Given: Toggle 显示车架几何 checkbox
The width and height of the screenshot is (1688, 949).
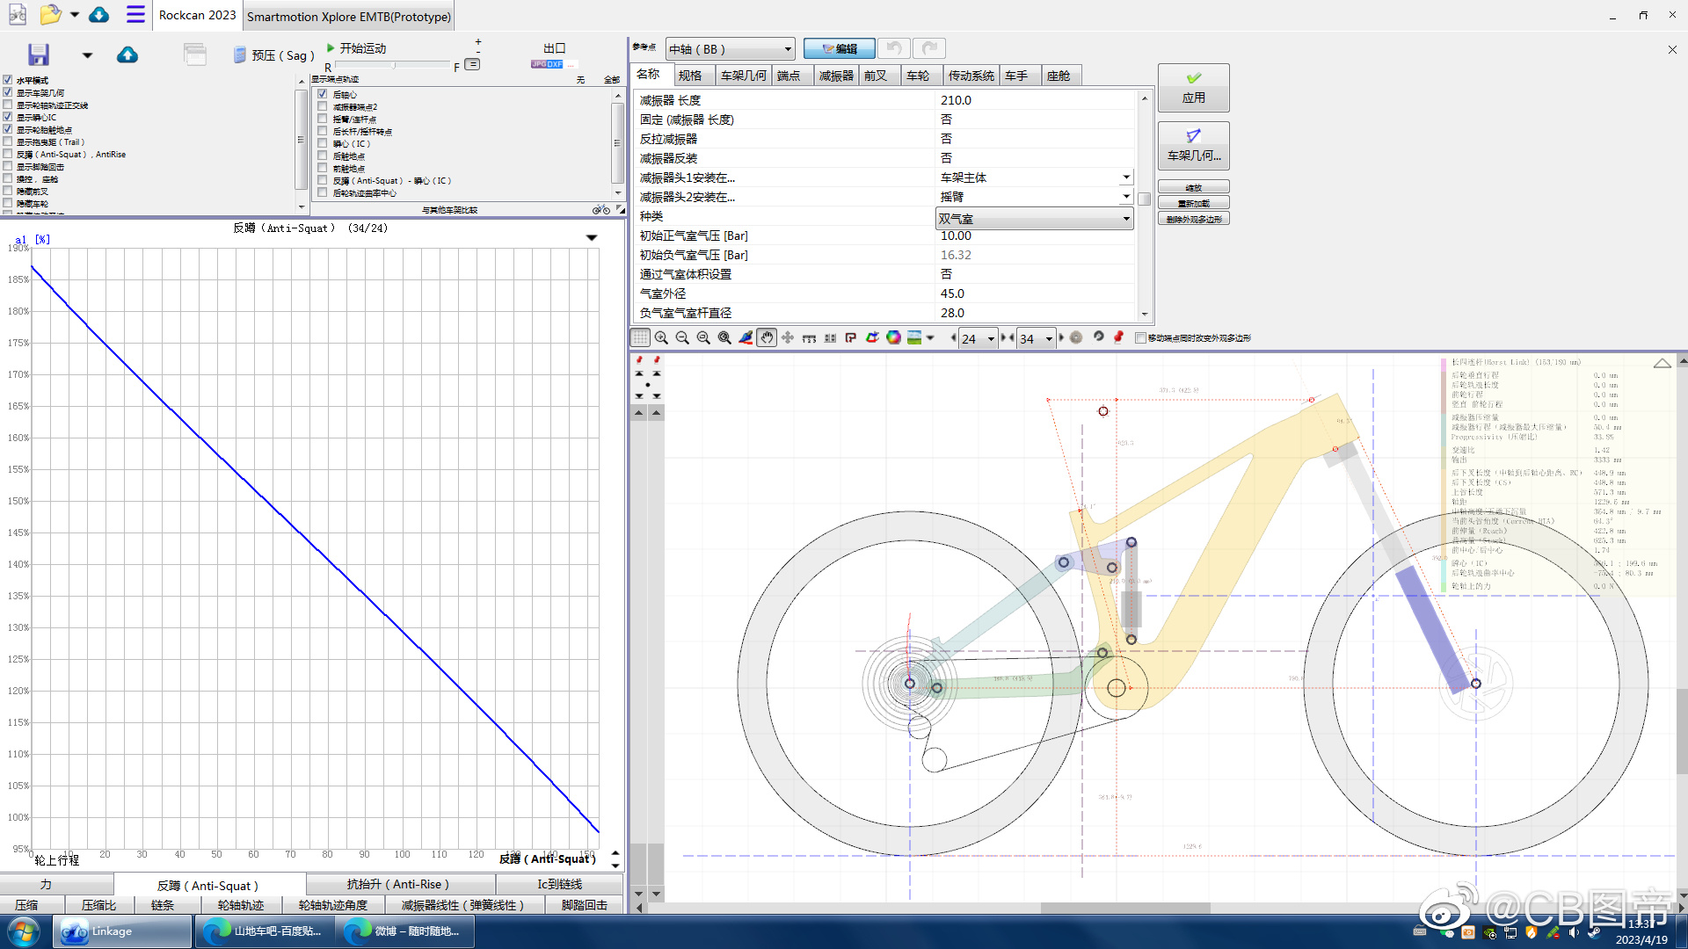Looking at the screenshot, I should [8, 92].
